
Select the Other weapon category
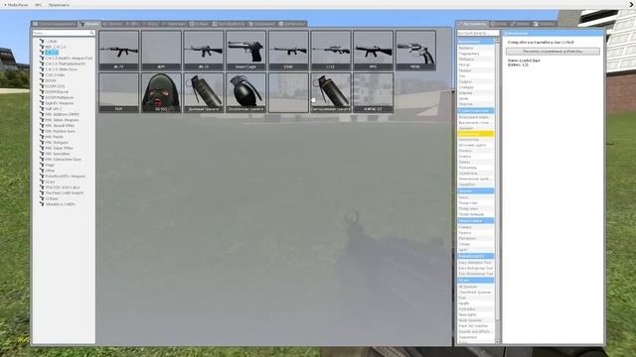(x=50, y=171)
